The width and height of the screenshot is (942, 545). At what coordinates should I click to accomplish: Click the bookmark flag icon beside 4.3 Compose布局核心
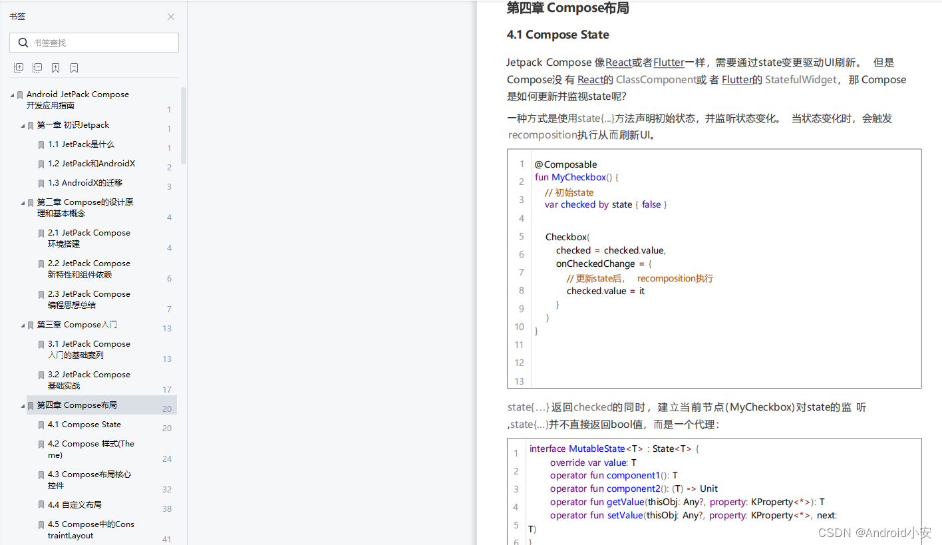[41, 475]
